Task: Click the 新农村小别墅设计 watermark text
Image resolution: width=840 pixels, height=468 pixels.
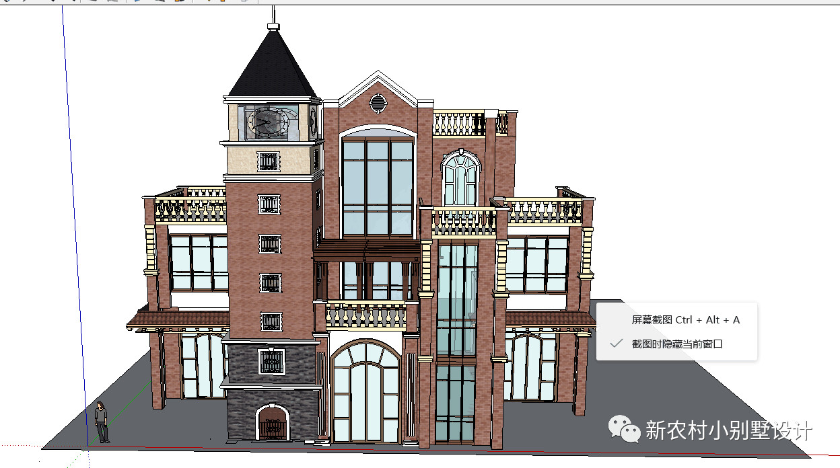Action: (729, 430)
